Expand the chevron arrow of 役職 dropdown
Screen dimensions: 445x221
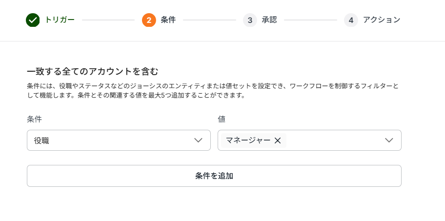point(198,141)
